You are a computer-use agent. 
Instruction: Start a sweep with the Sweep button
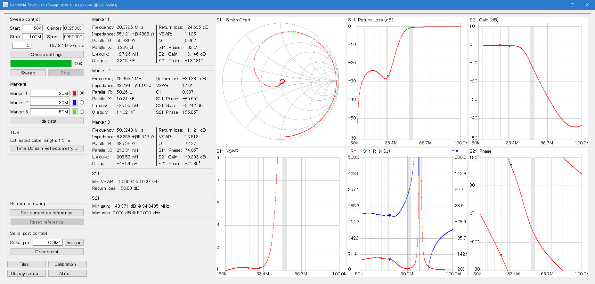(28, 73)
